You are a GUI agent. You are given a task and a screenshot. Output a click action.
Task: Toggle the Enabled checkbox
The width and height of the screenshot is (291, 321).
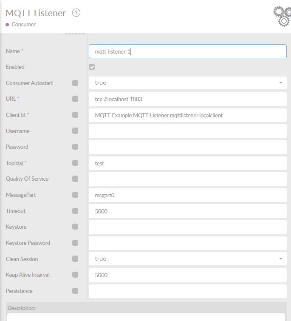pyautogui.click(x=92, y=67)
